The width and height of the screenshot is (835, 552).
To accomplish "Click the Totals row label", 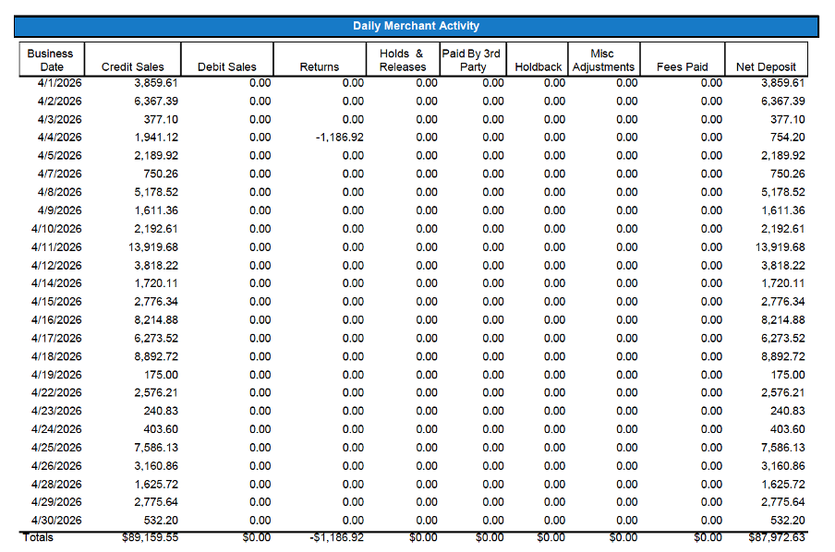I will pos(38,537).
